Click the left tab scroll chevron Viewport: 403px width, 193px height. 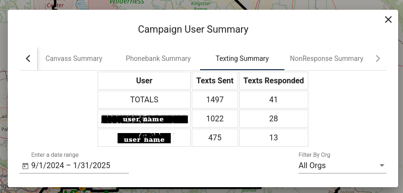(28, 58)
